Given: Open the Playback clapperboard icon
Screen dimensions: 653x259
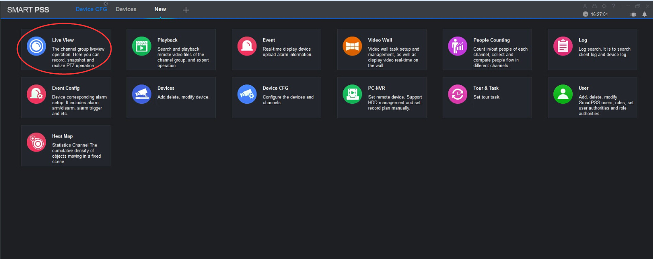Looking at the screenshot, I should point(142,46).
